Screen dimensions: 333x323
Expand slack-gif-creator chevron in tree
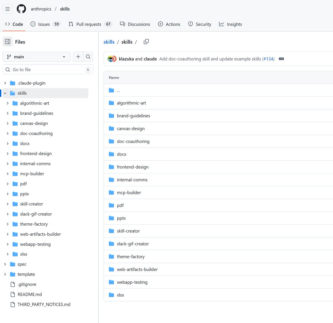7,214
